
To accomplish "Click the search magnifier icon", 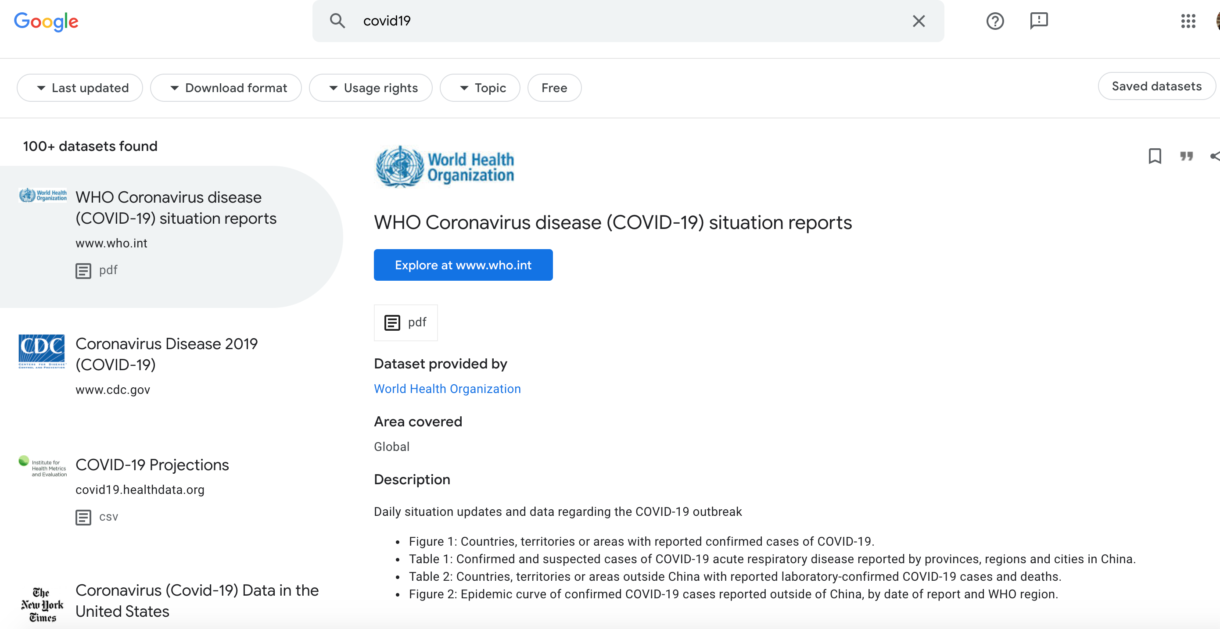I will pyautogui.click(x=337, y=21).
